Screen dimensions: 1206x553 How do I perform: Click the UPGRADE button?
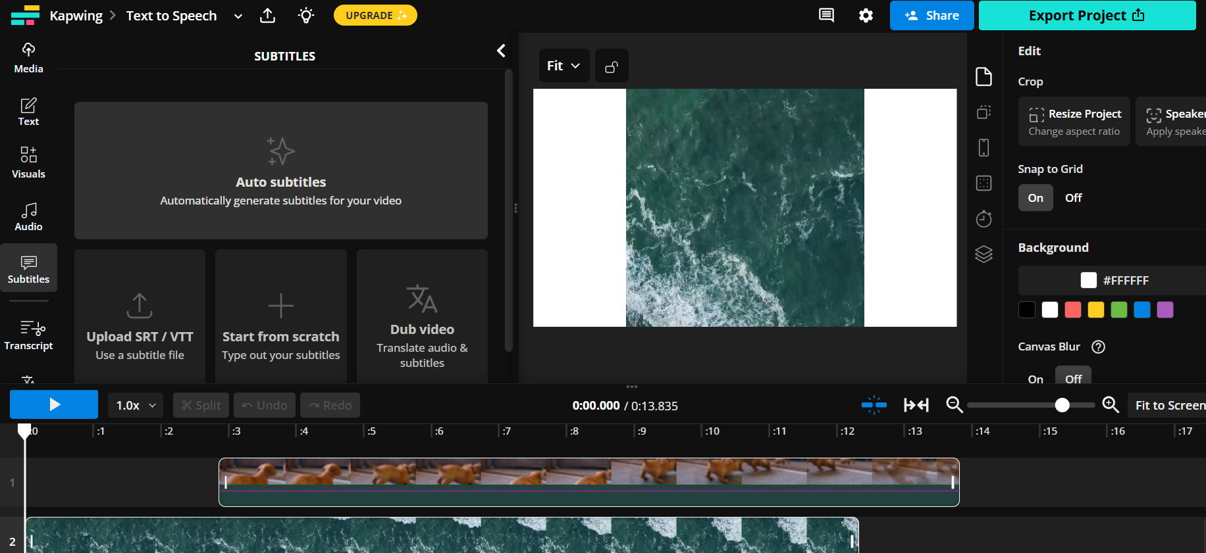tap(375, 15)
